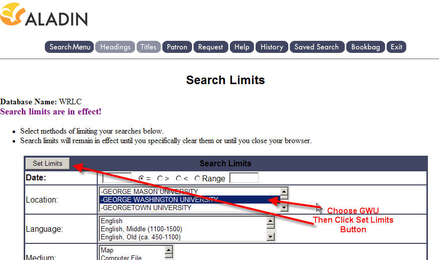The width and height of the screenshot is (439, 260).
Task: Select the equals date radio button
Action: pos(142,178)
